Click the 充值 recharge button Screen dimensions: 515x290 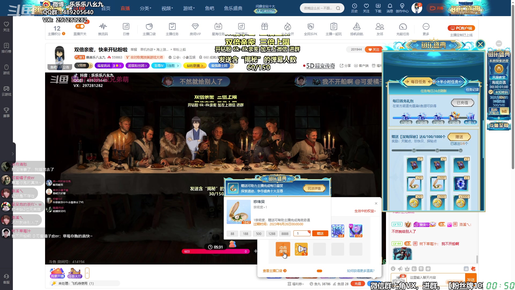point(358,284)
